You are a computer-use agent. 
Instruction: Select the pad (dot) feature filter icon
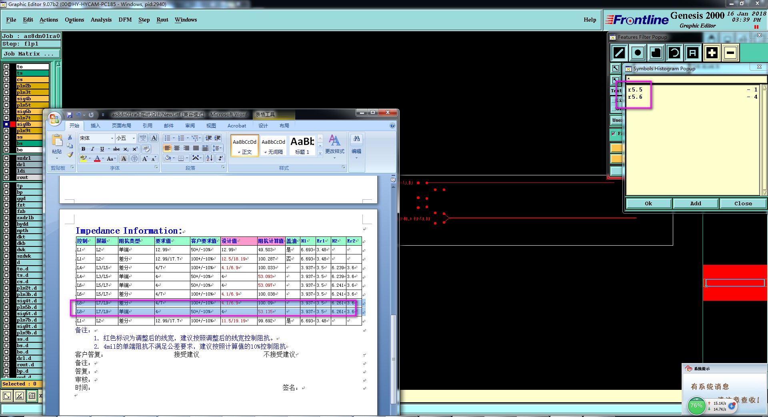[x=638, y=53]
